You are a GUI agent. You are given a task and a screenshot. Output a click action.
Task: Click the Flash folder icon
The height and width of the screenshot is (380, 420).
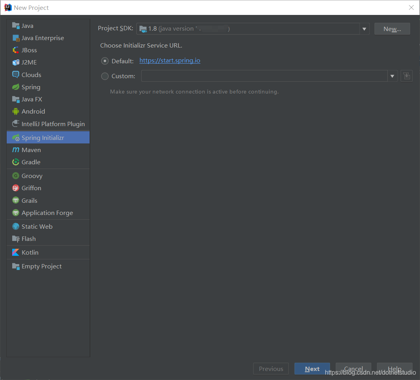[16, 239]
